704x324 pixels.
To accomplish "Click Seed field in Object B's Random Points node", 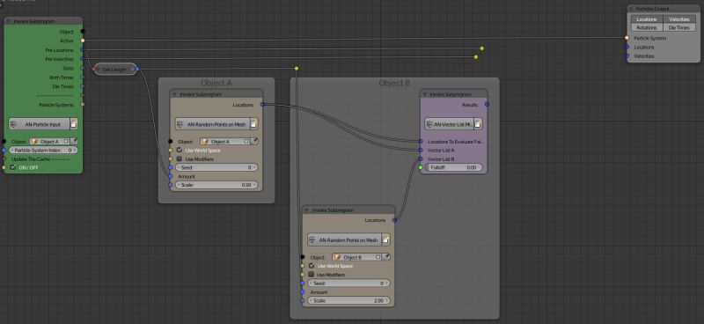I will [348, 283].
